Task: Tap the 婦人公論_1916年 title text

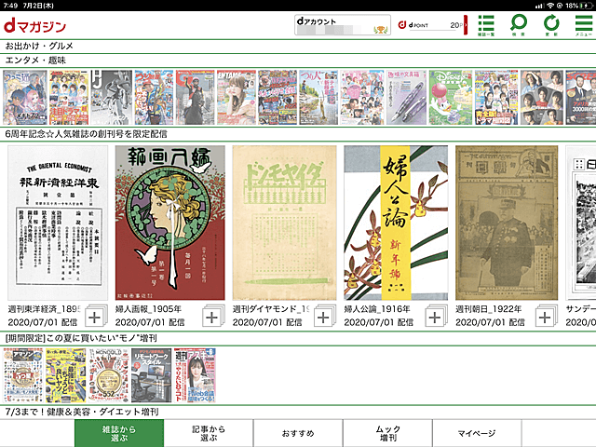Action: 377,309
